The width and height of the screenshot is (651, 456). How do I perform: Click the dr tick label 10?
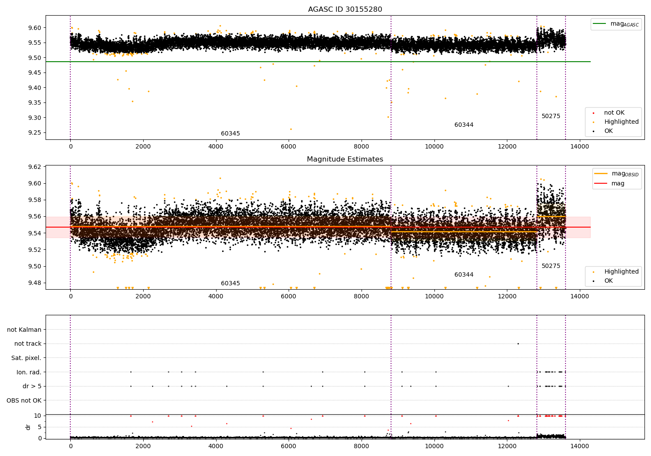tap(38, 416)
